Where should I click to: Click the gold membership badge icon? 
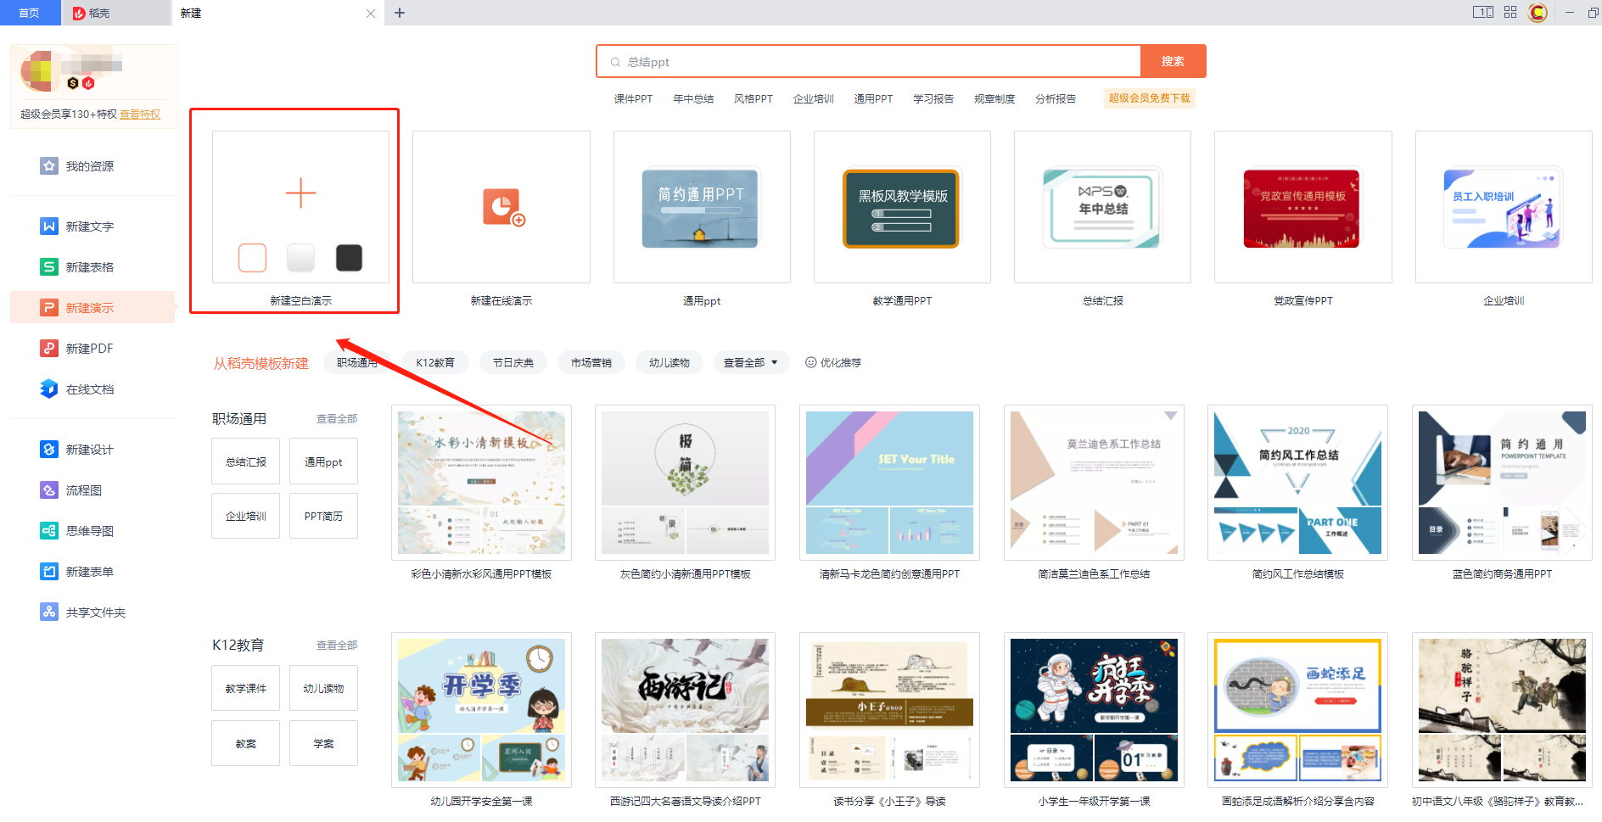coord(73,83)
